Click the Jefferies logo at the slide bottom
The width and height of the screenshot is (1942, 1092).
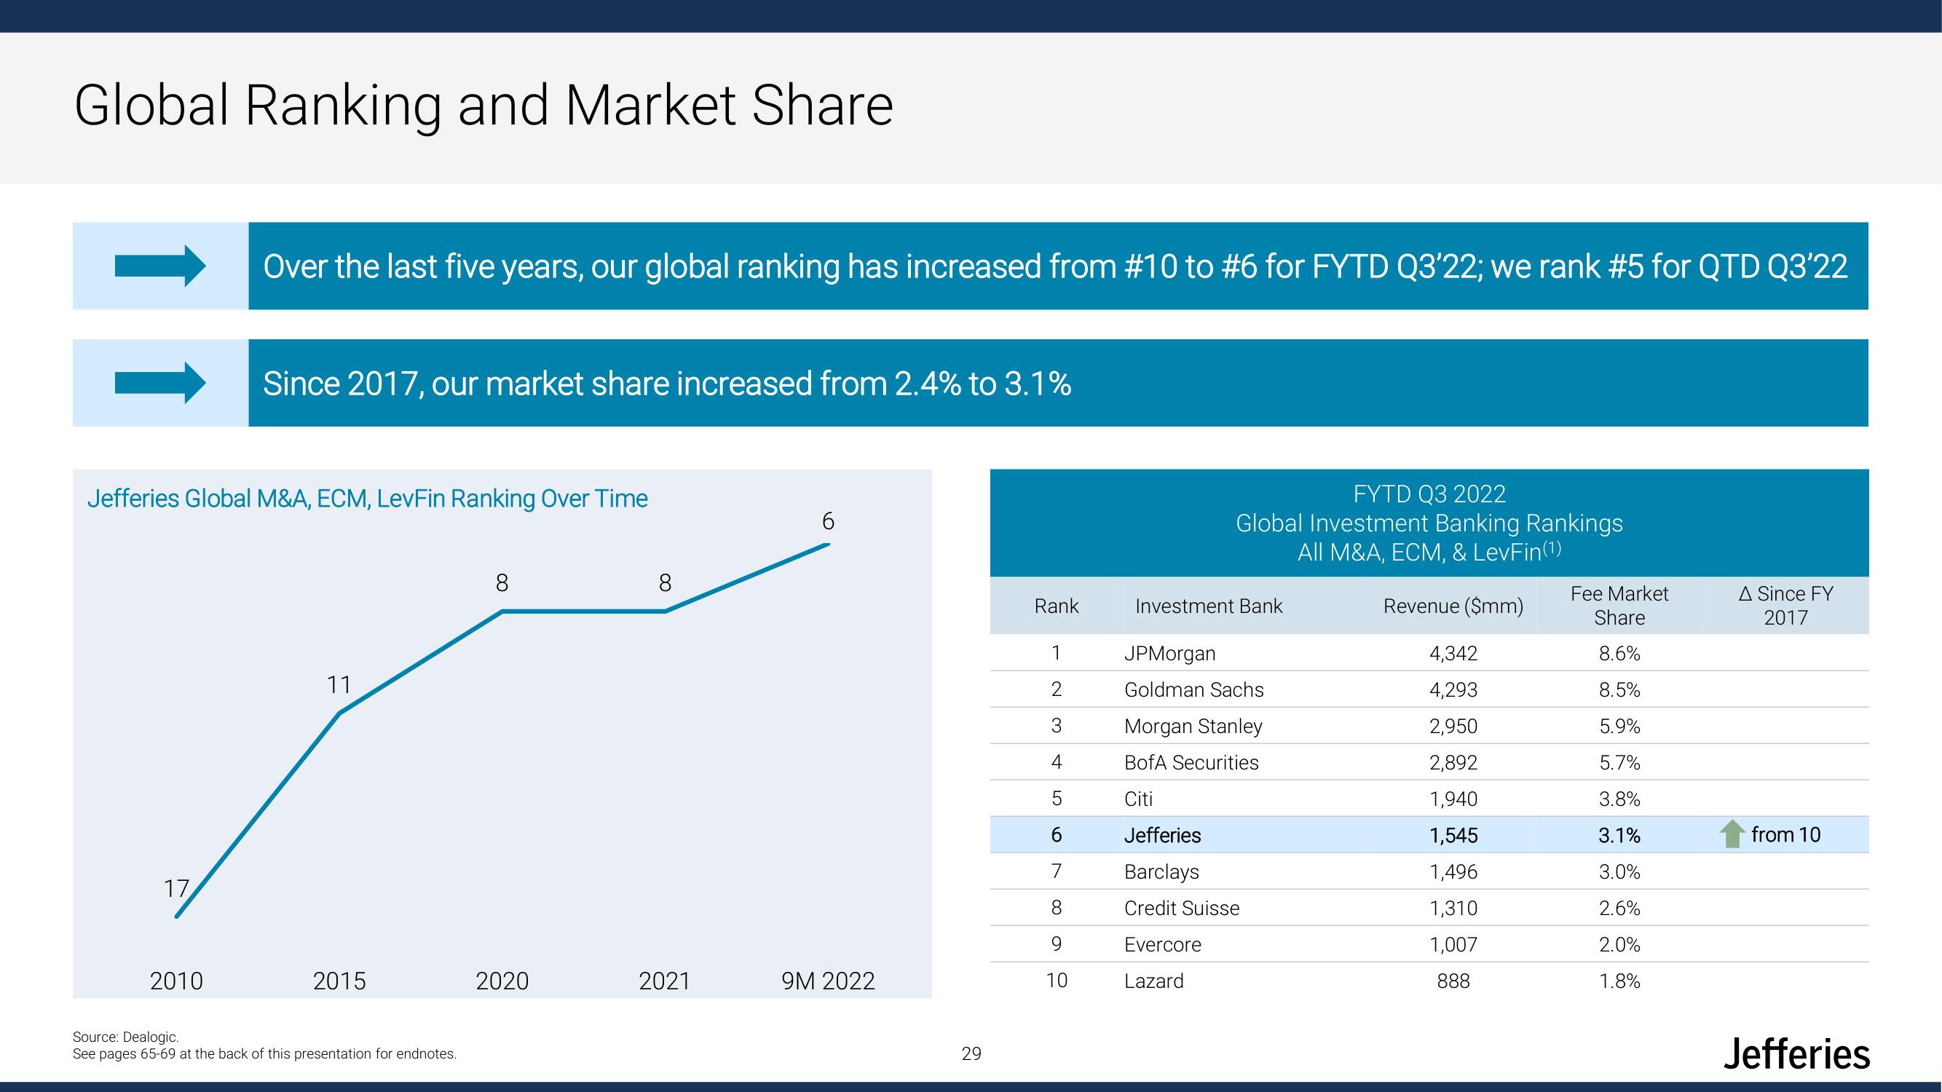coord(1796,1053)
